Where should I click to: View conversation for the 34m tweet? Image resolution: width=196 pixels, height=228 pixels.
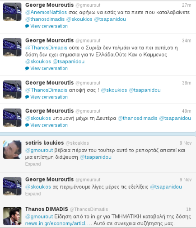(x=49, y=68)
